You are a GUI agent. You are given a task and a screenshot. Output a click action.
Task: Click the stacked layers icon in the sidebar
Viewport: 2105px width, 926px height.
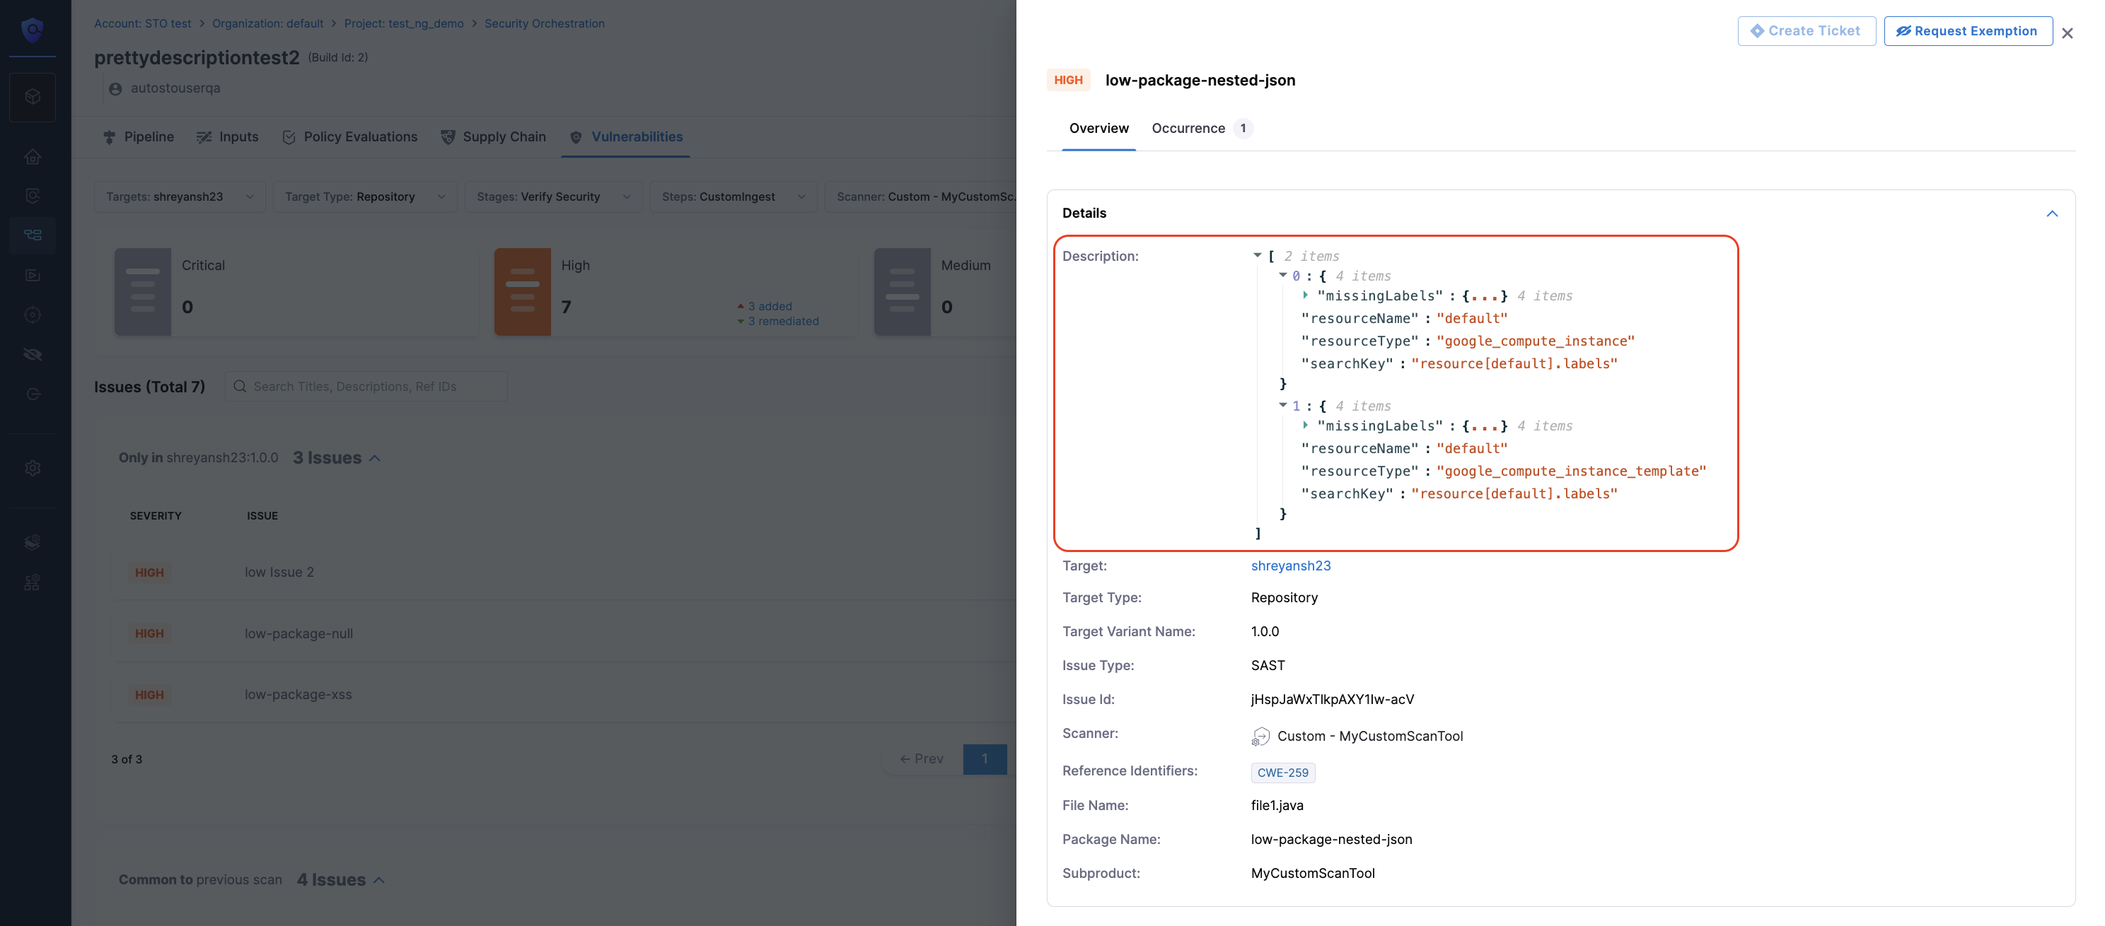click(32, 542)
